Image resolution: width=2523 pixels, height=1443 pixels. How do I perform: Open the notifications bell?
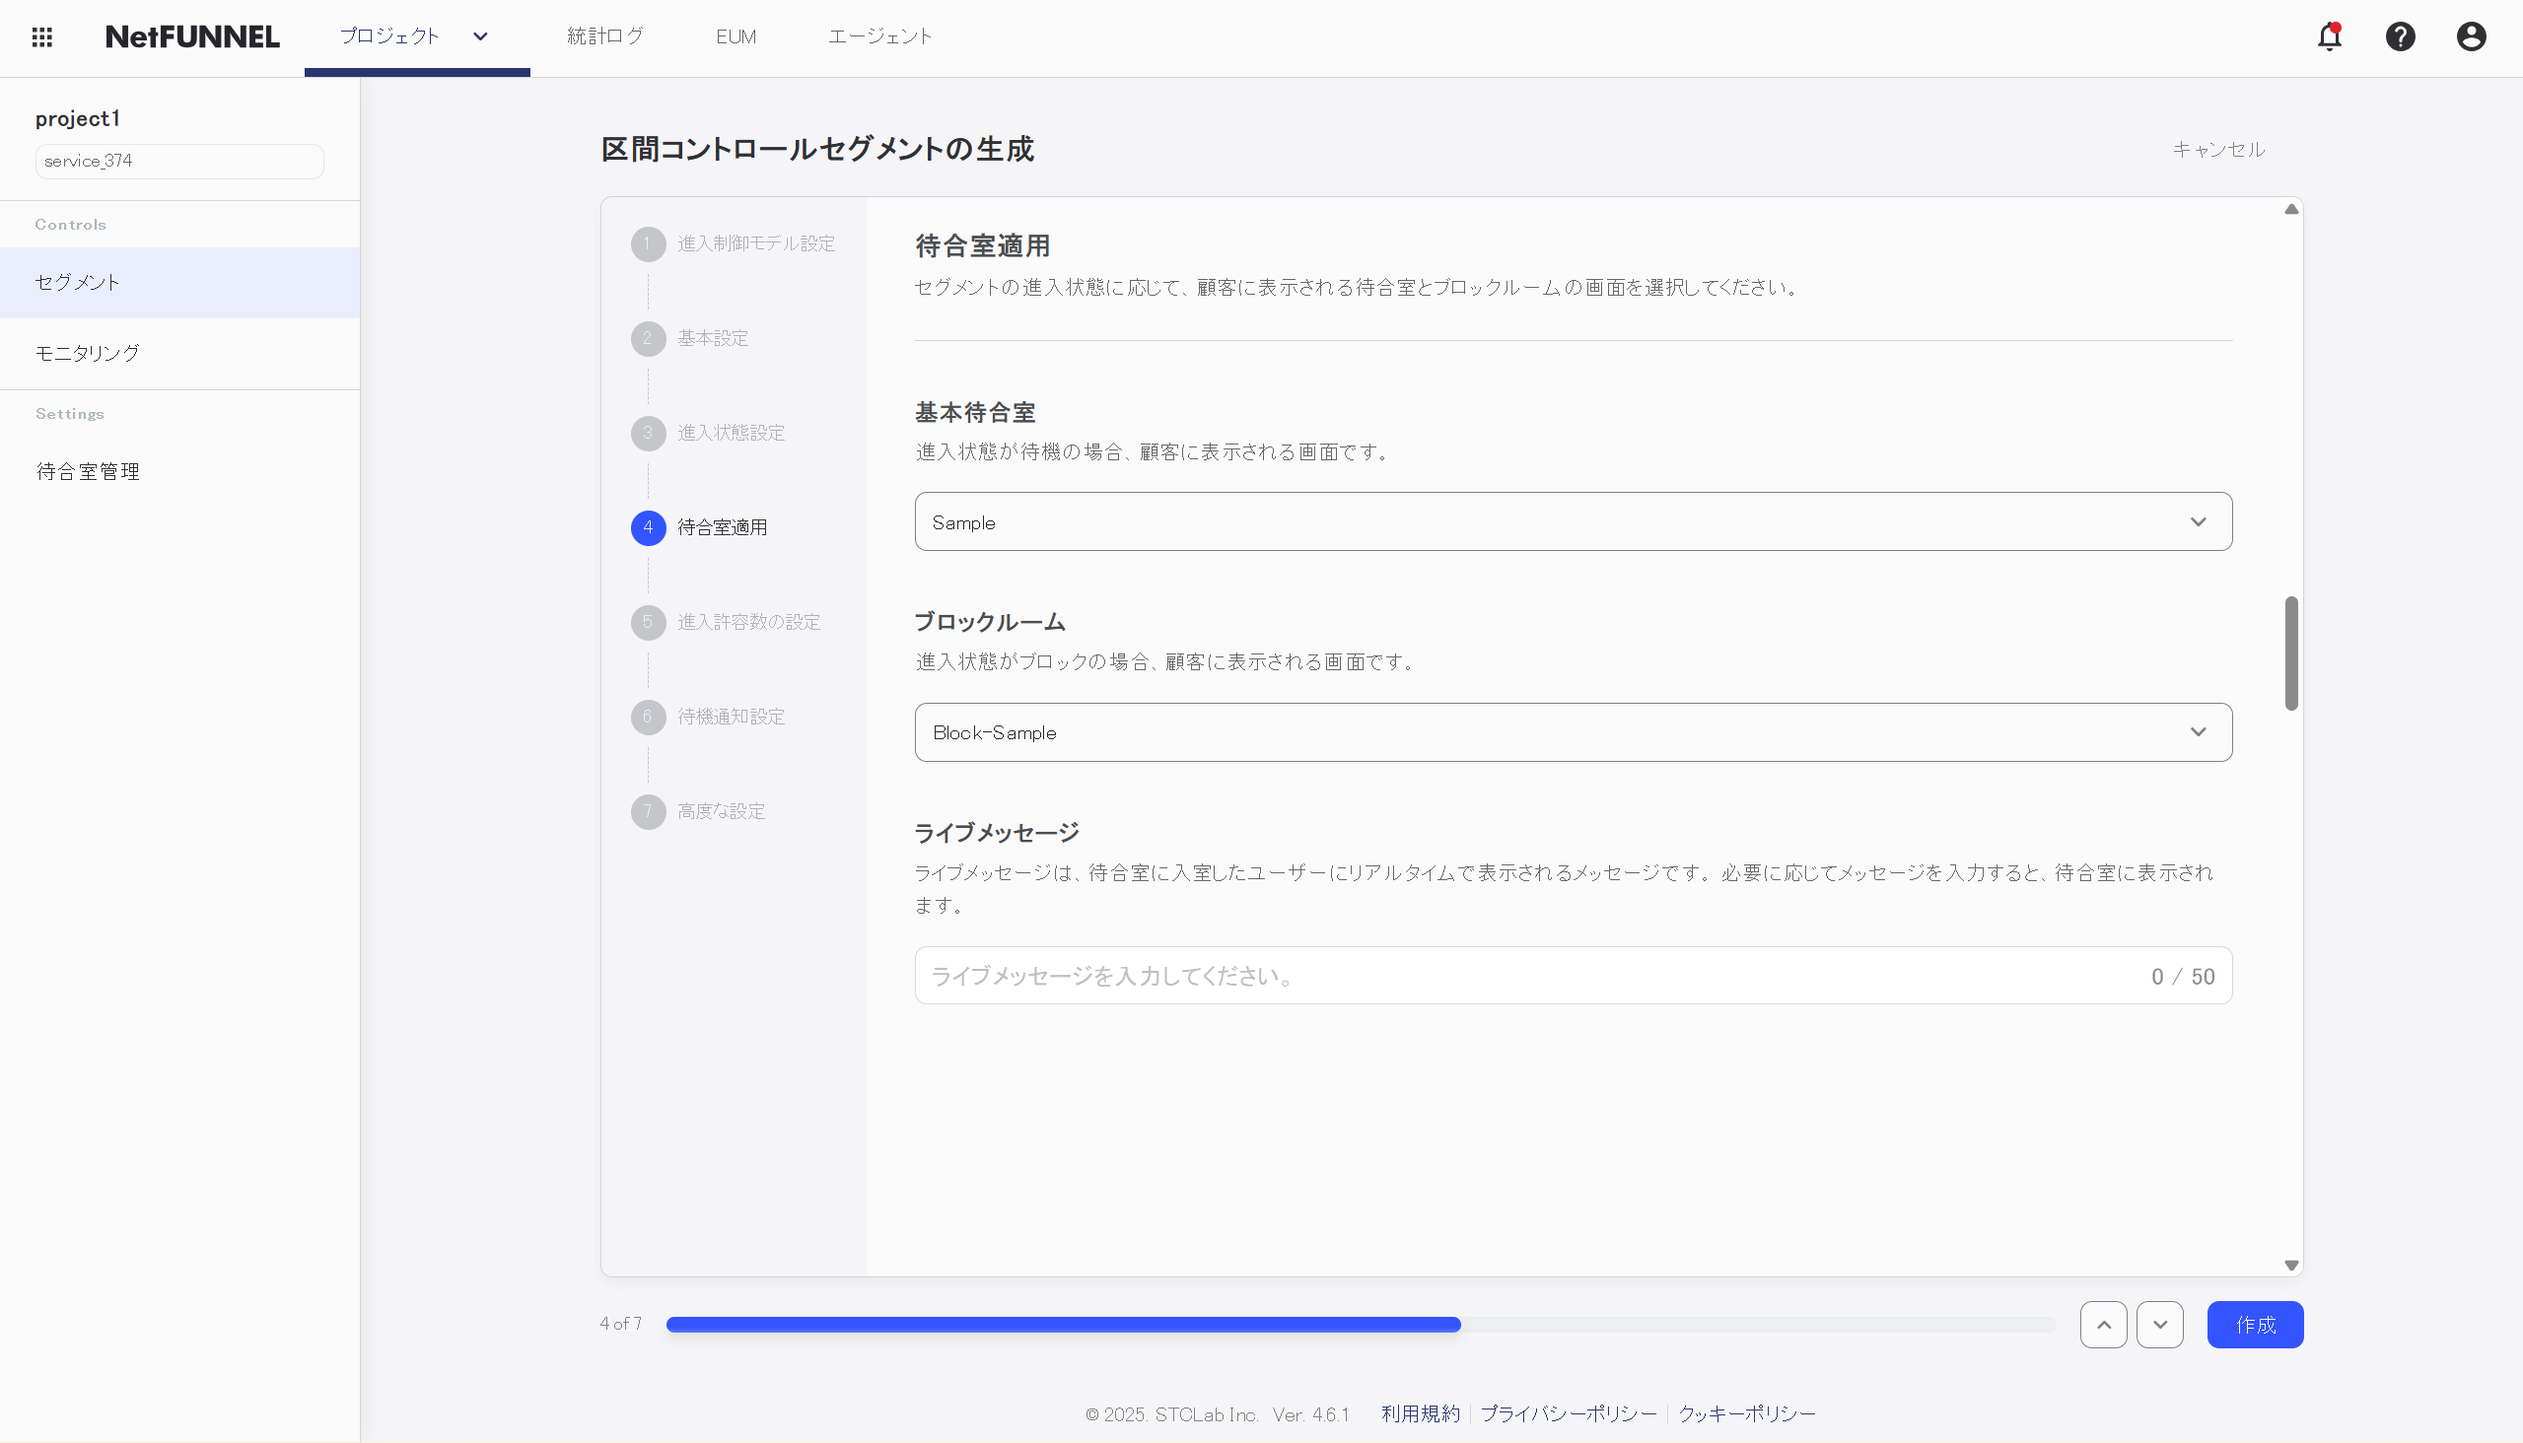(x=2328, y=36)
